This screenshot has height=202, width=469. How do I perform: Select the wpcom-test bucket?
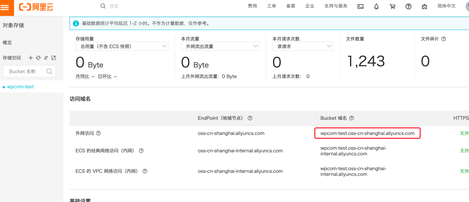click(x=20, y=86)
